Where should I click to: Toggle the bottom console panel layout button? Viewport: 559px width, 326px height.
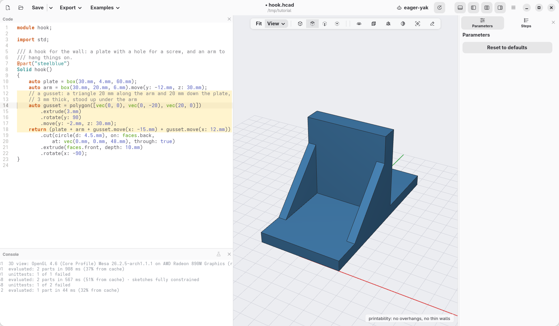460,8
